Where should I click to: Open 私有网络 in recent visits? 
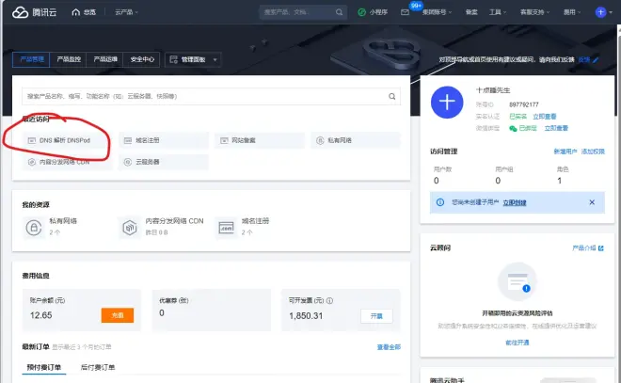(x=356, y=140)
